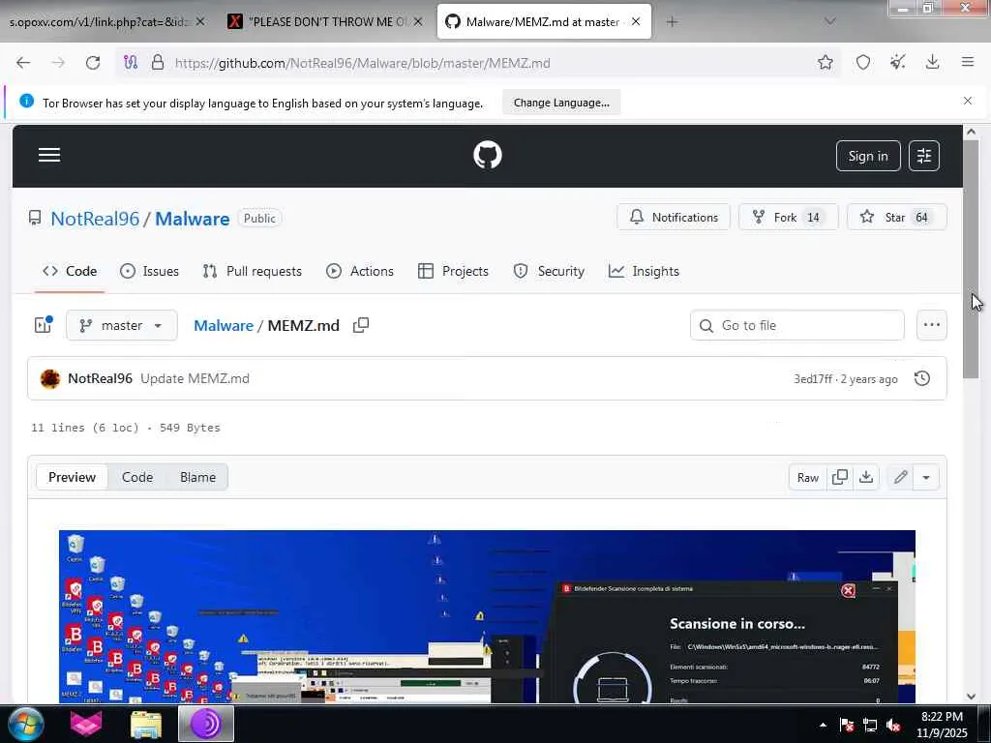Click the Sign in button

click(868, 156)
